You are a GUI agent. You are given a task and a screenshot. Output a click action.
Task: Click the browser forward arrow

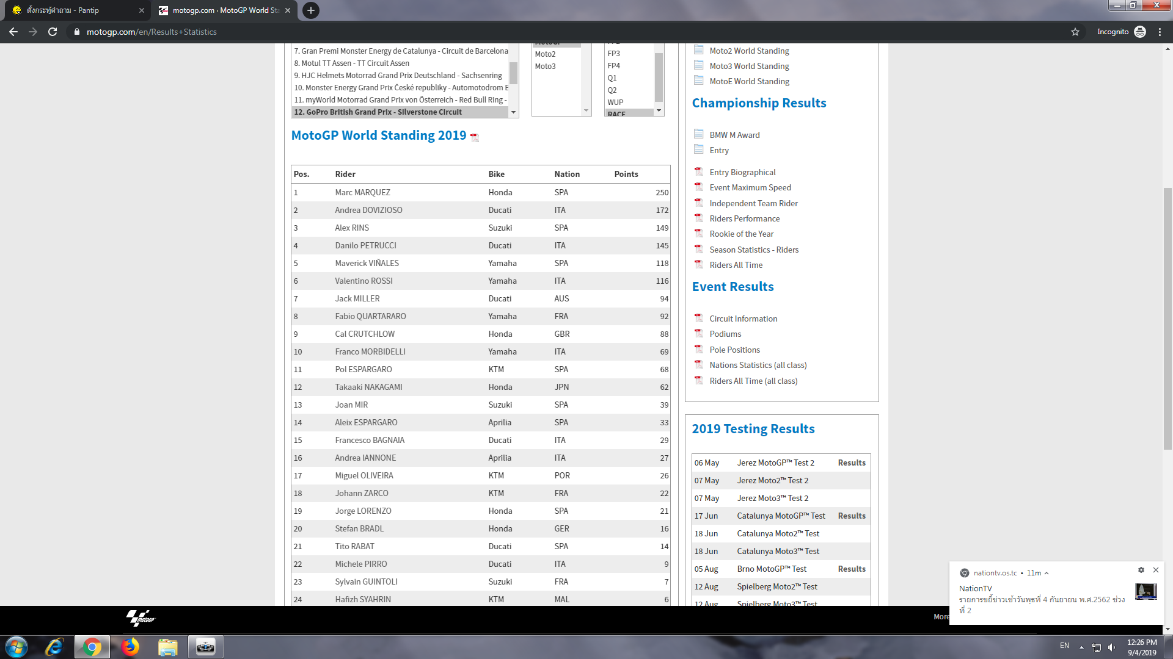[33, 32]
